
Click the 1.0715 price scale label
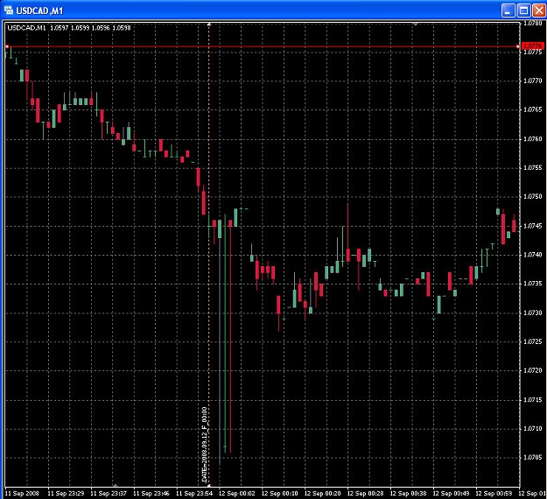[x=533, y=400]
